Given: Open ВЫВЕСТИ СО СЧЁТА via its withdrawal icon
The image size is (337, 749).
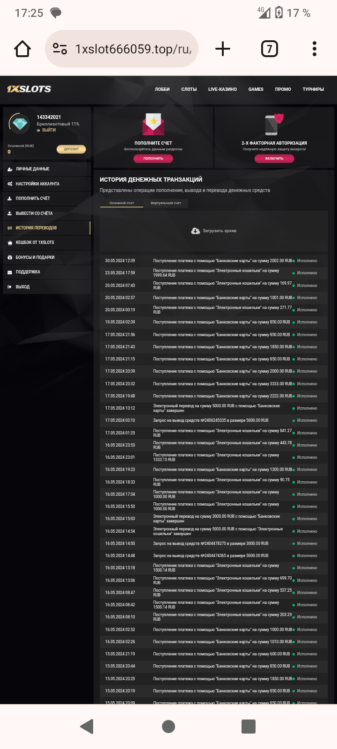Looking at the screenshot, I should click(10, 213).
